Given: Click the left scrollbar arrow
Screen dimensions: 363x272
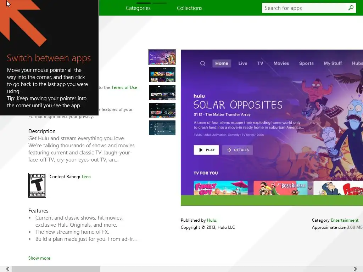Looking at the screenshot, I should click(x=8, y=269).
